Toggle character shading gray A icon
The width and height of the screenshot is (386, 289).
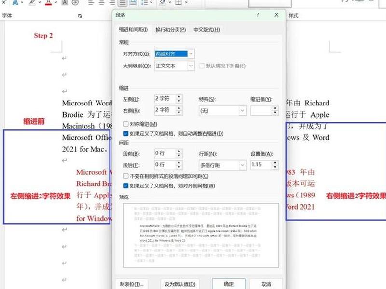(x=65, y=2)
